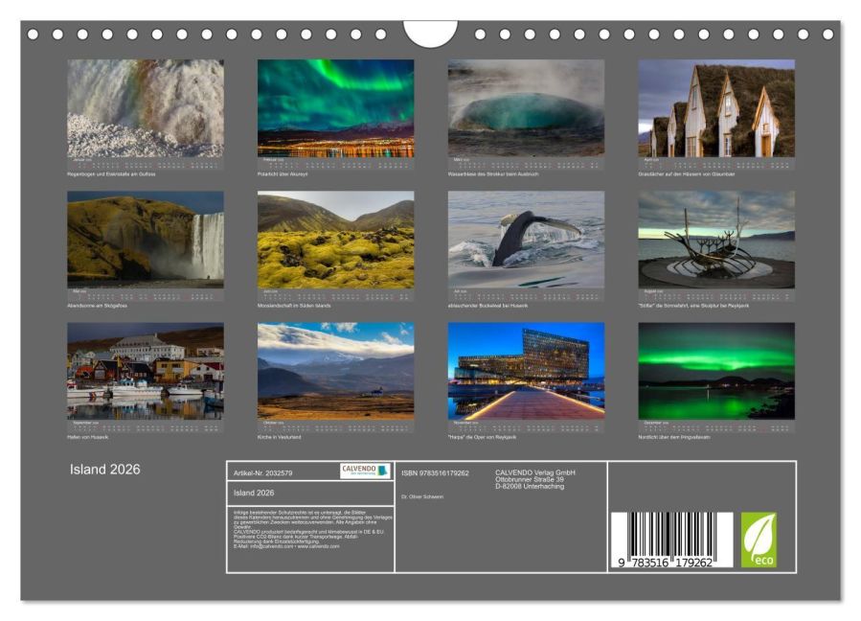Click the ISBN 9783516179262 text
This screenshot has width=861, height=621.
pos(435,473)
